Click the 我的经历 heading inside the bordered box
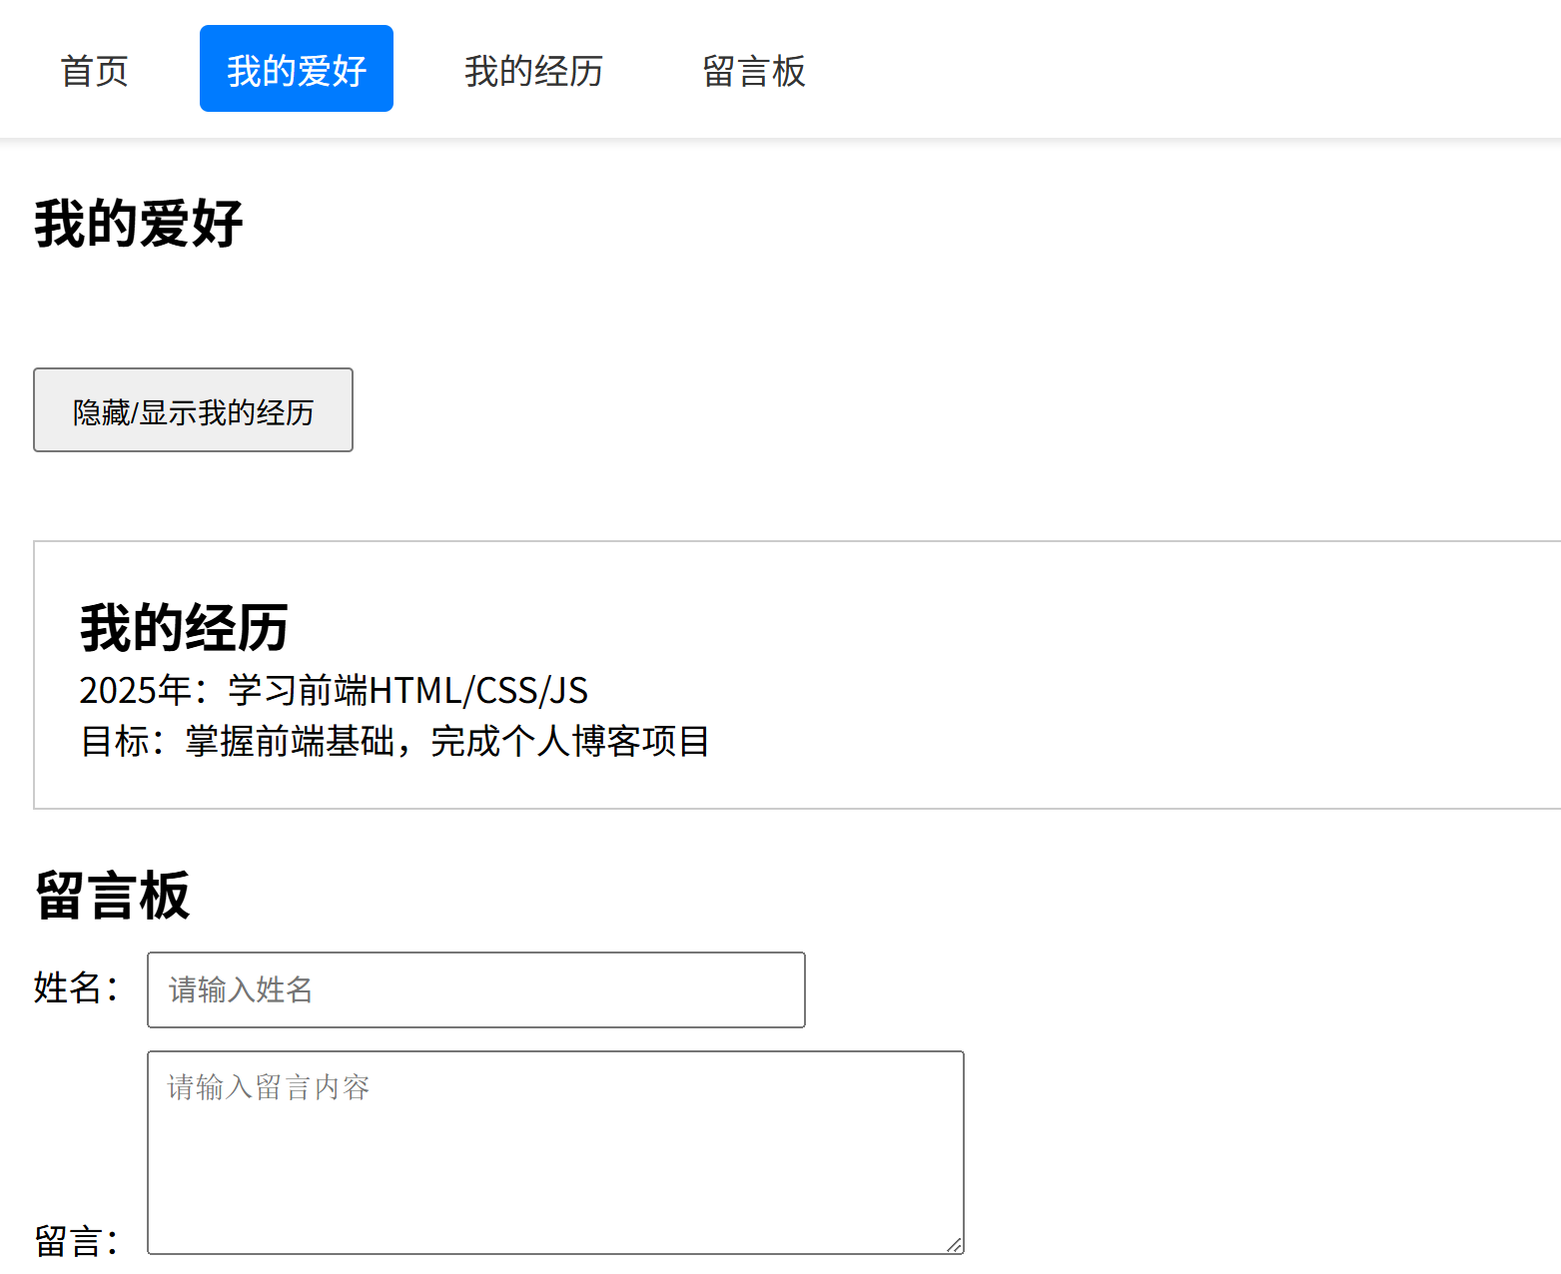1561x1274 pixels. [x=184, y=627]
